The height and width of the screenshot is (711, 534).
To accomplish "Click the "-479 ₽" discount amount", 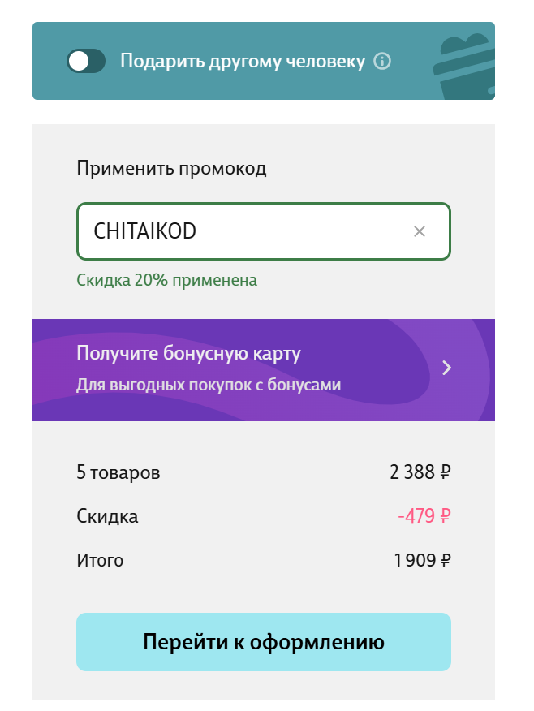I will pyautogui.click(x=423, y=515).
